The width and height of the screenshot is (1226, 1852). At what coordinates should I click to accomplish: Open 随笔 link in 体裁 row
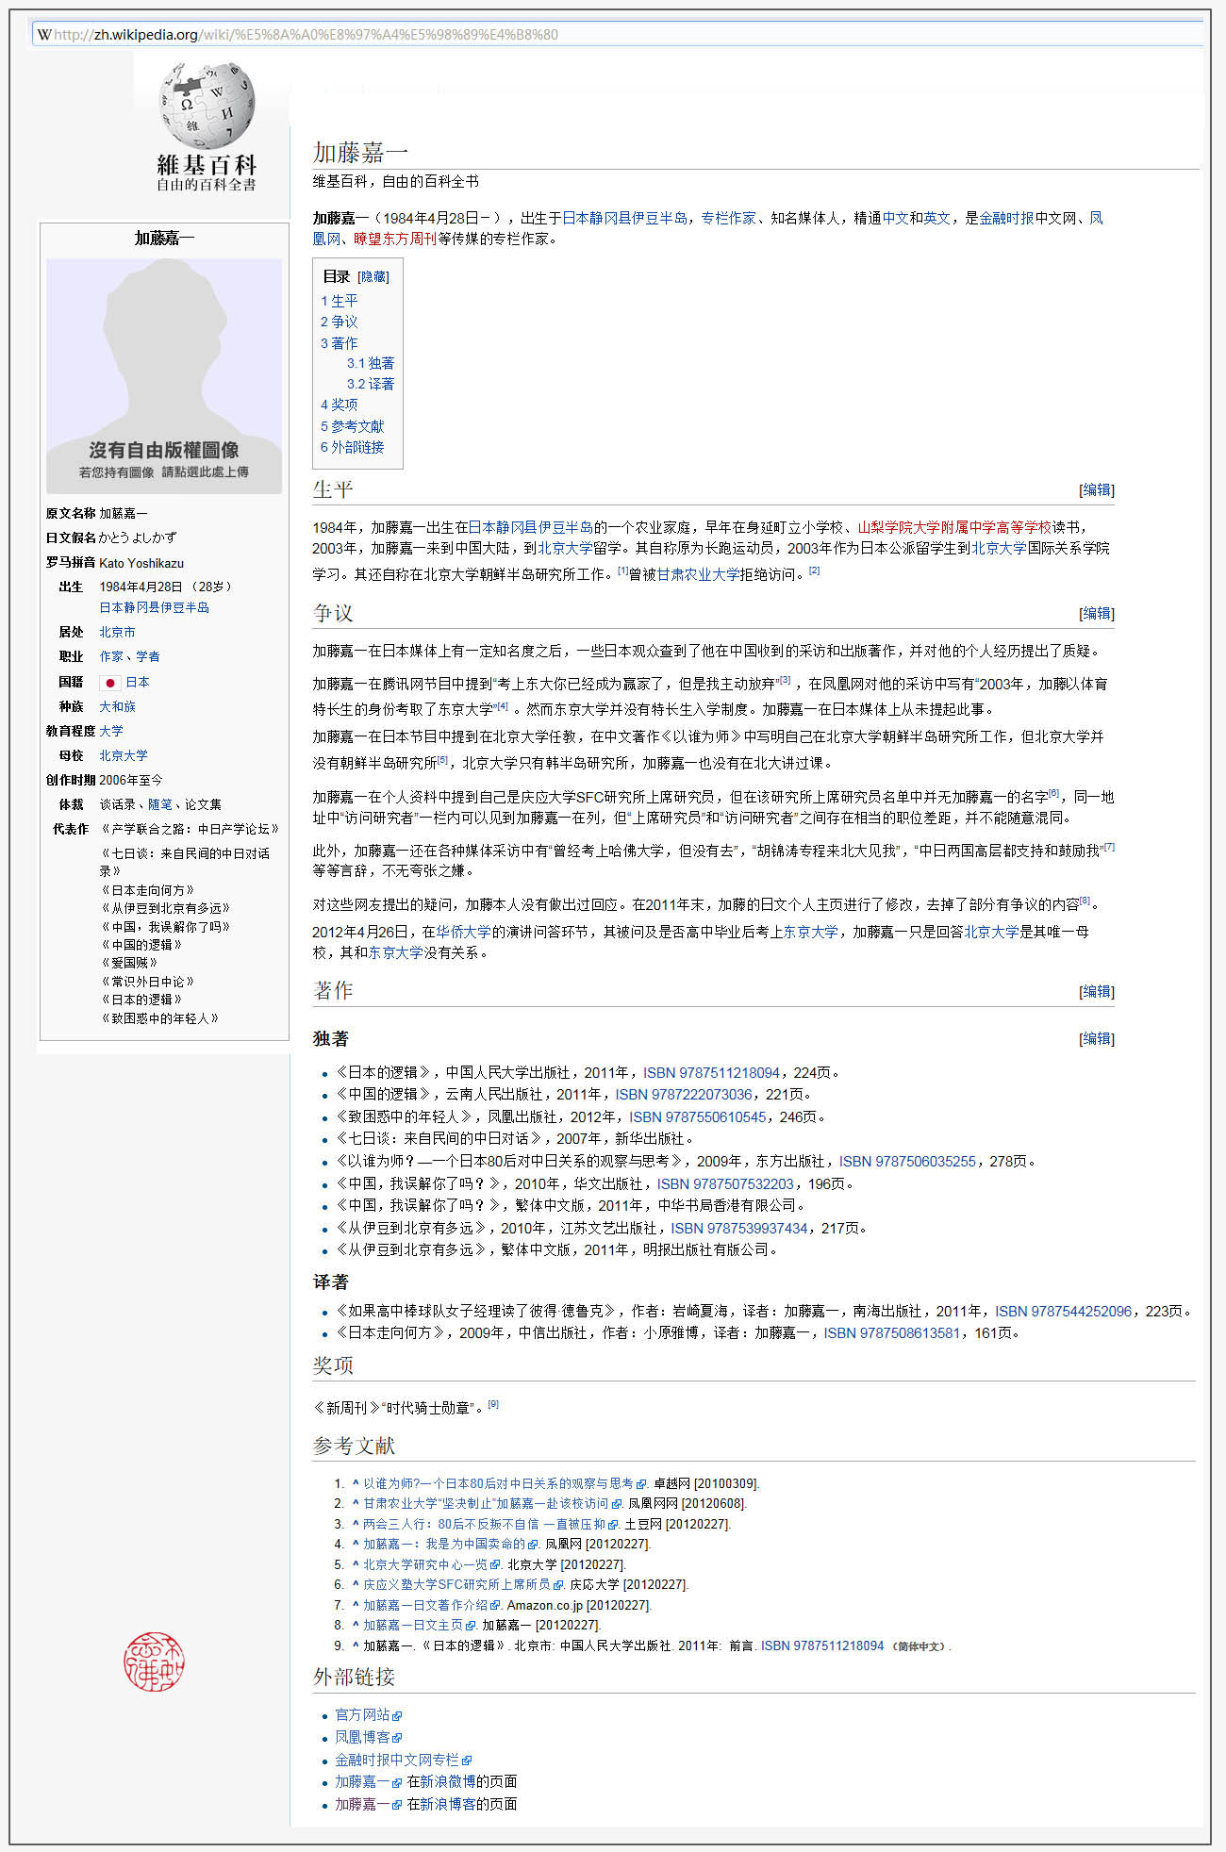coord(160,804)
